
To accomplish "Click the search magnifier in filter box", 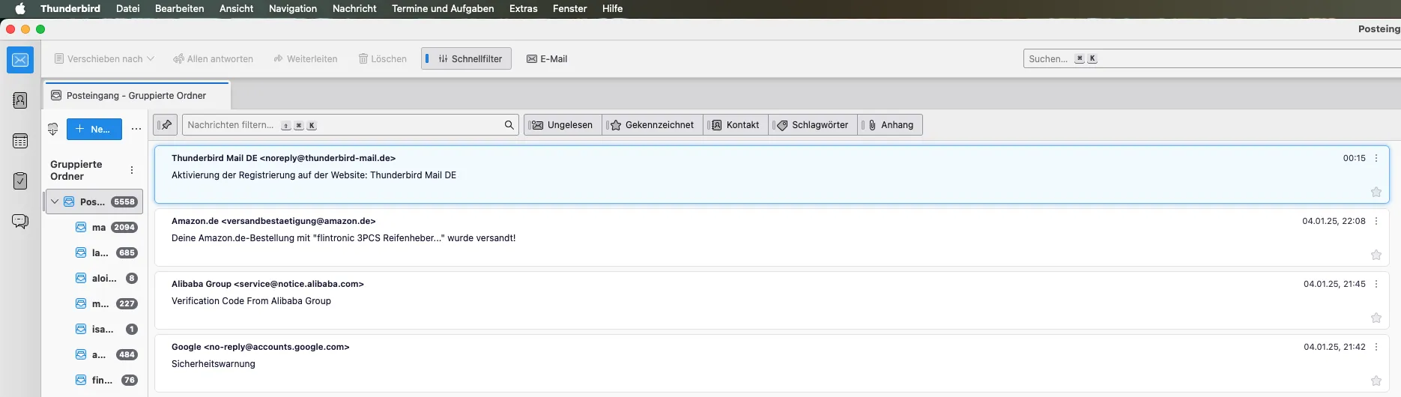I will [x=509, y=125].
